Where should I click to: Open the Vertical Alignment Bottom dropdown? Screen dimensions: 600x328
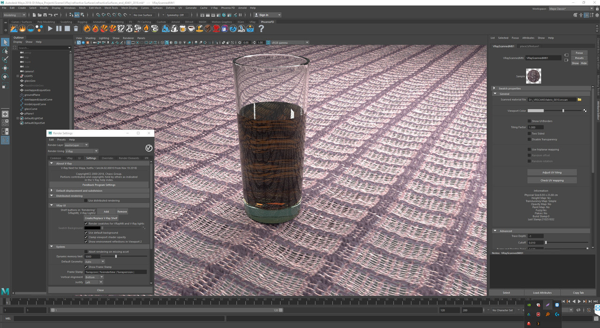tap(94, 277)
